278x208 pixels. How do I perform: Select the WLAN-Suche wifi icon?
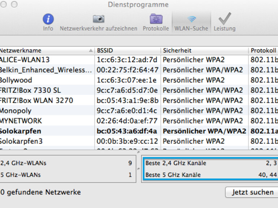click(x=191, y=19)
